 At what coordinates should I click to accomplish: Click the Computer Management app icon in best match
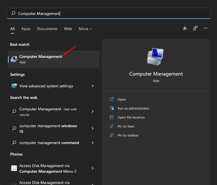[14, 59]
